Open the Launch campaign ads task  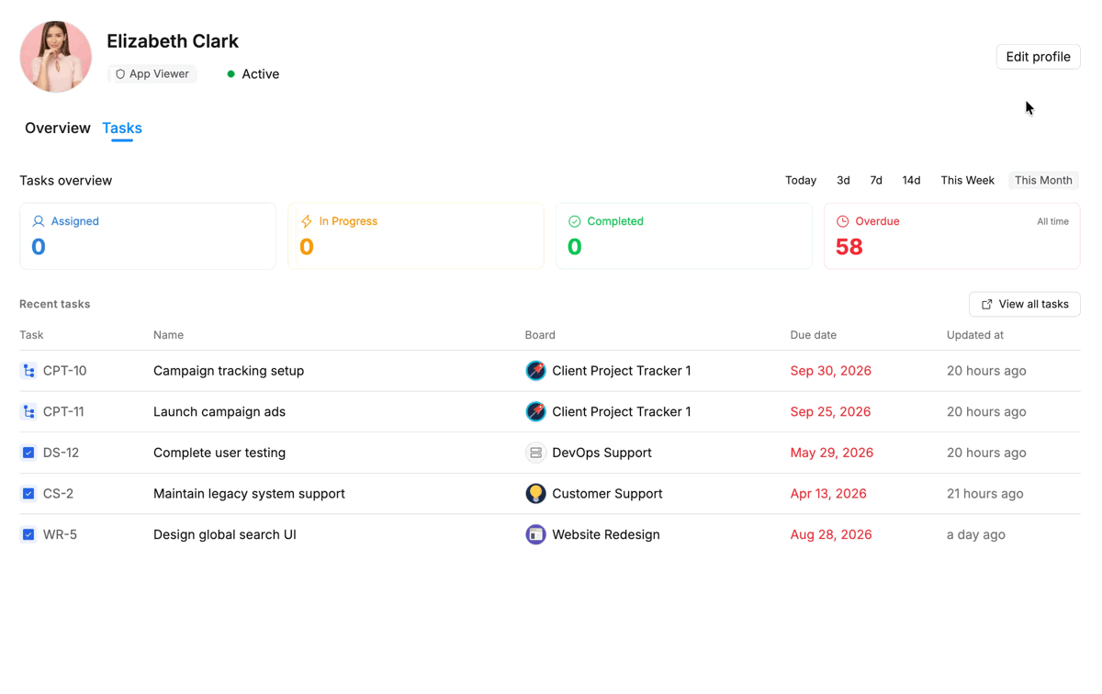pos(219,412)
